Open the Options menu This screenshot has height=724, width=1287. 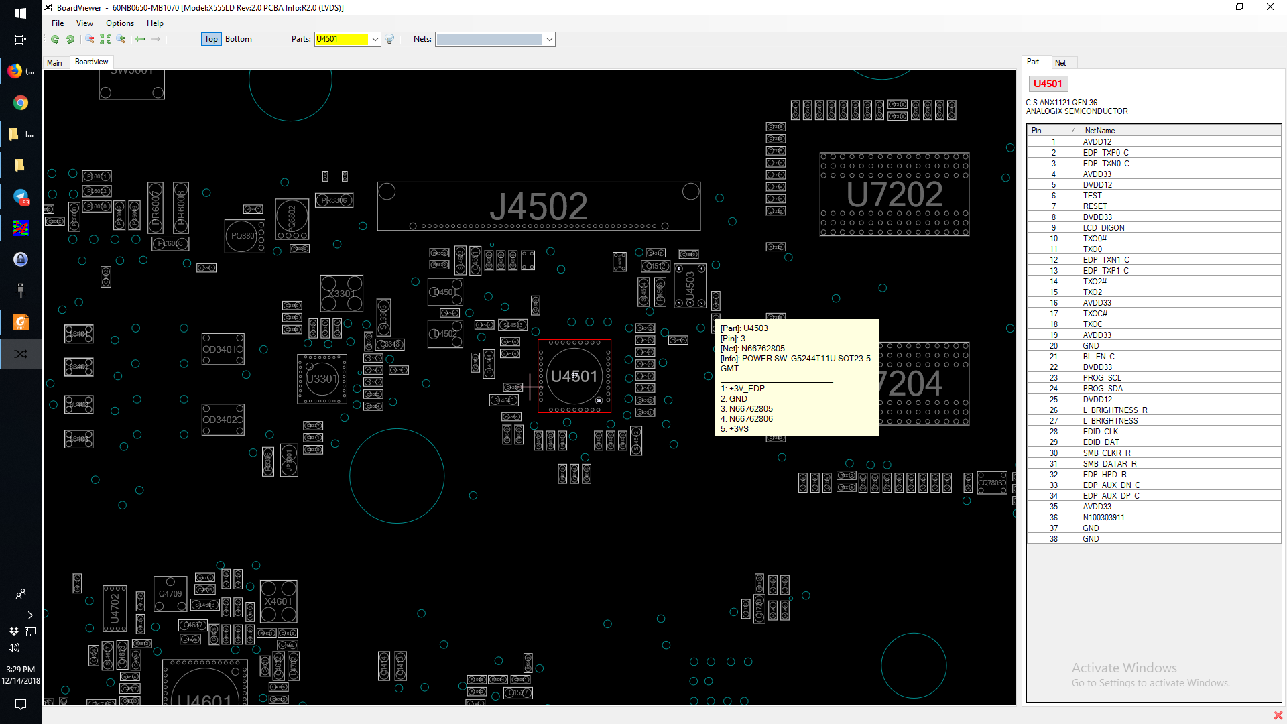click(x=120, y=23)
